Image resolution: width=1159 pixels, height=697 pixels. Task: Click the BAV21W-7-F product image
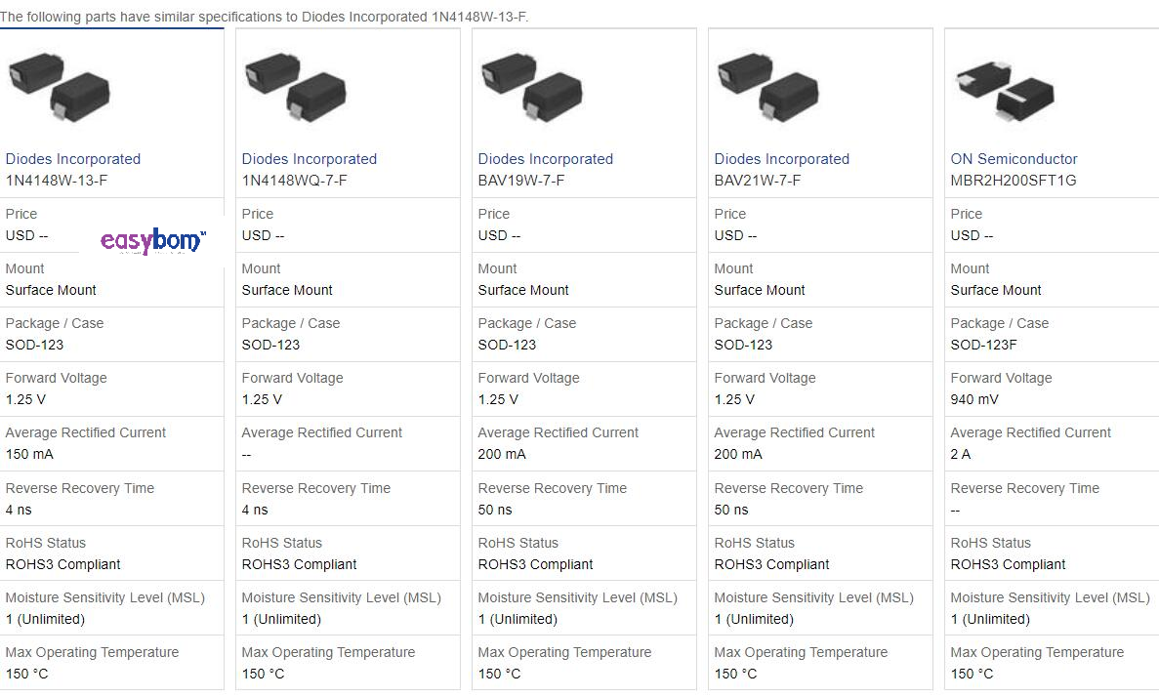coord(768,88)
